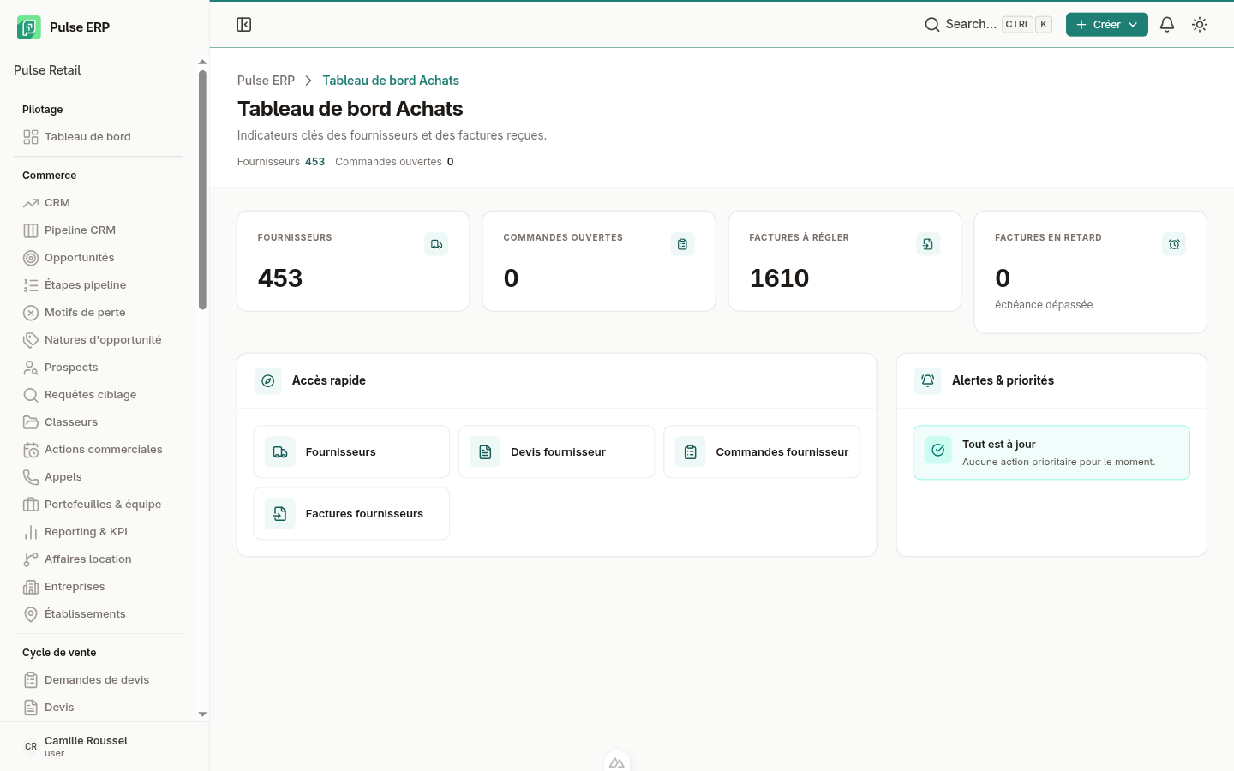Open the Factures fournisseurs quick access button
1234x771 pixels.
pyautogui.click(x=351, y=513)
